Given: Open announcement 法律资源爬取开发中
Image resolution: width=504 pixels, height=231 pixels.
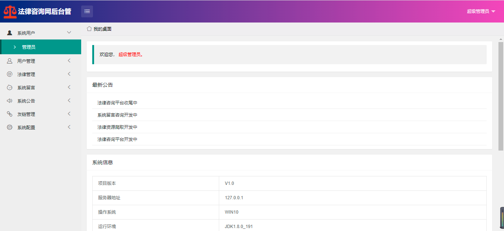Looking at the screenshot, I should tap(117, 127).
